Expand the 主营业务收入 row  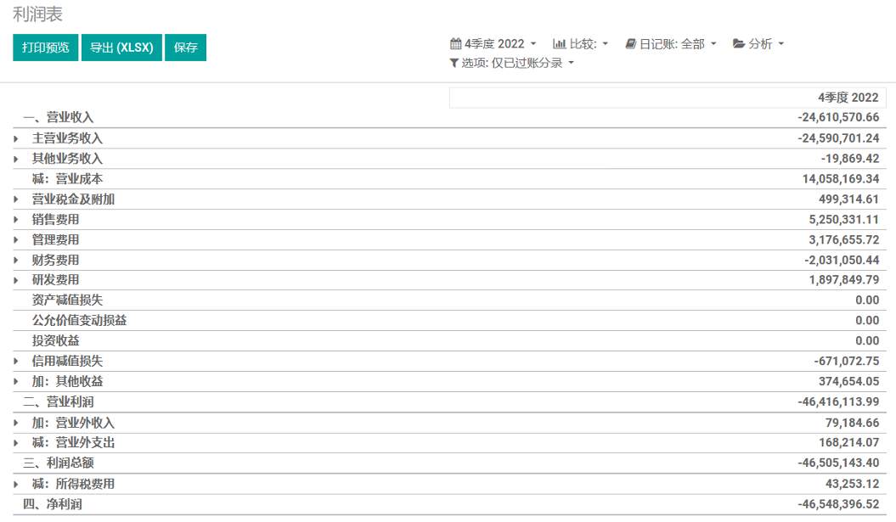(16, 138)
